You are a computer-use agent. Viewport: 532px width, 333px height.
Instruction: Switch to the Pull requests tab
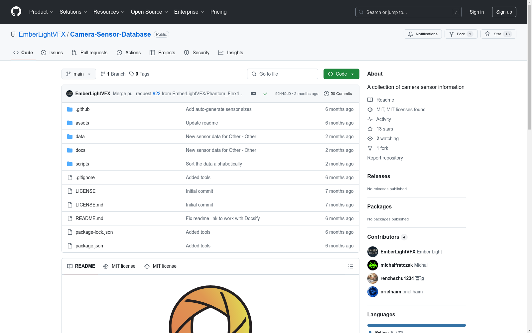point(89,53)
